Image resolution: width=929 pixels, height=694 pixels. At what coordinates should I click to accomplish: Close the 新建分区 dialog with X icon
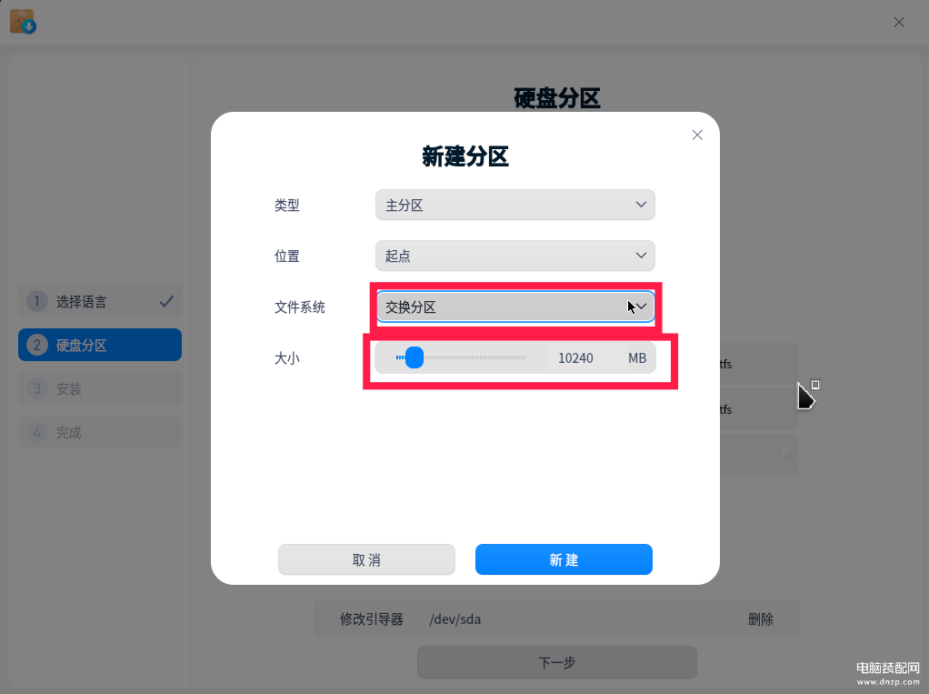pyautogui.click(x=697, y=136)
